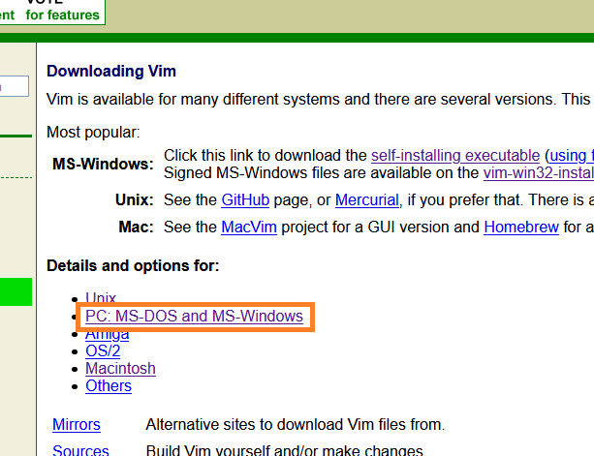Open the OS/2 details link
The height and width of the screenshot is (456, 594).
click(103, 350)
